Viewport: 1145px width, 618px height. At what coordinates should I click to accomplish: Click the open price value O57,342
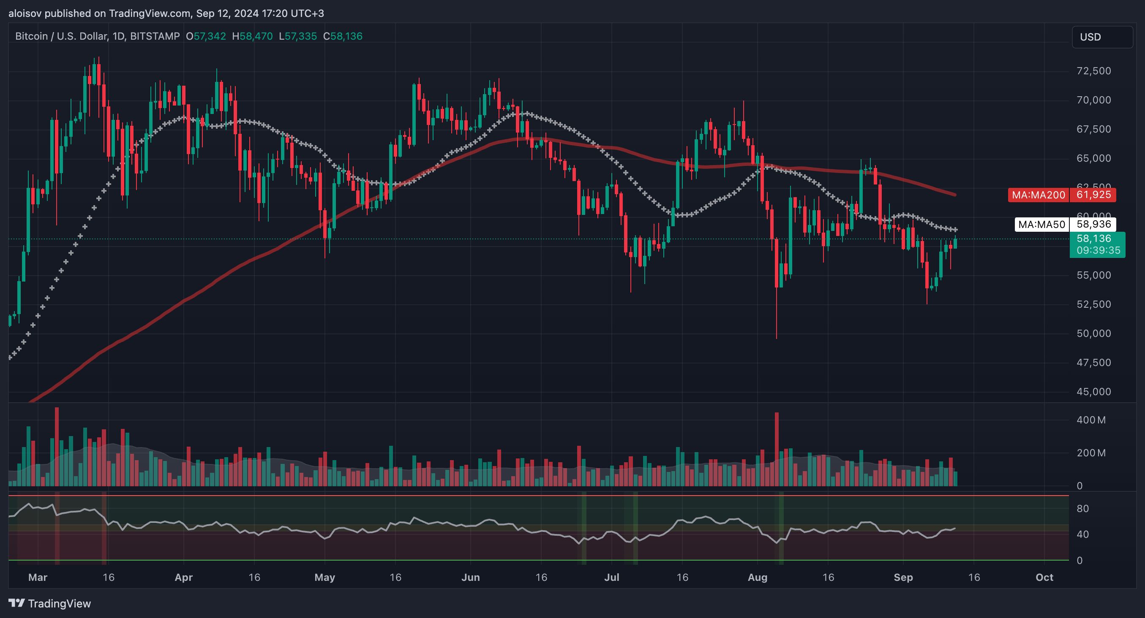coord(206,36)
